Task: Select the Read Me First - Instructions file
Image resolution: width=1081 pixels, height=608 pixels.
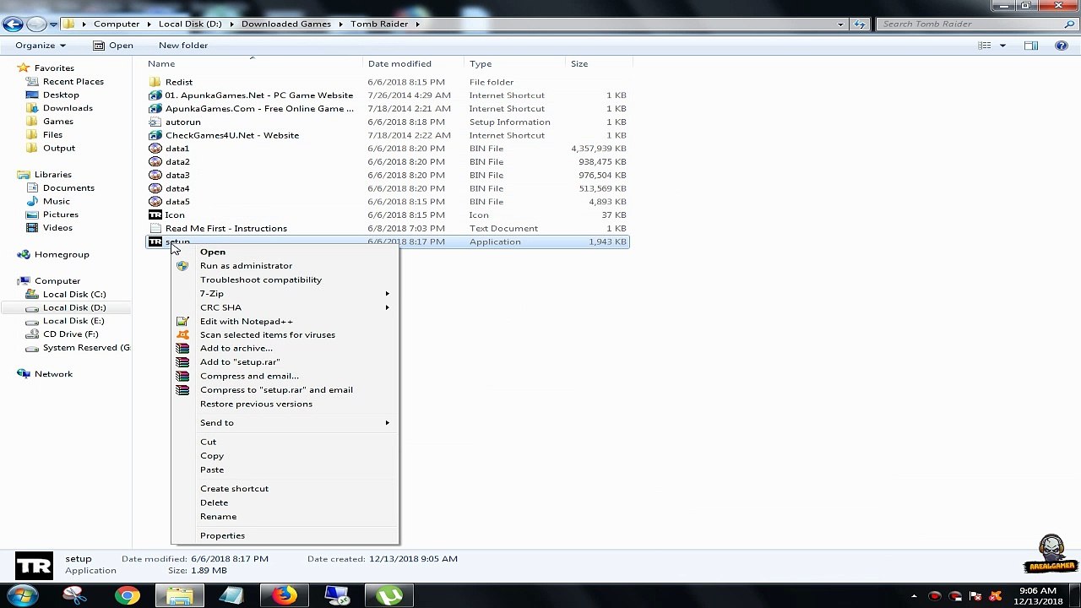Action: [x=225, y=229]
